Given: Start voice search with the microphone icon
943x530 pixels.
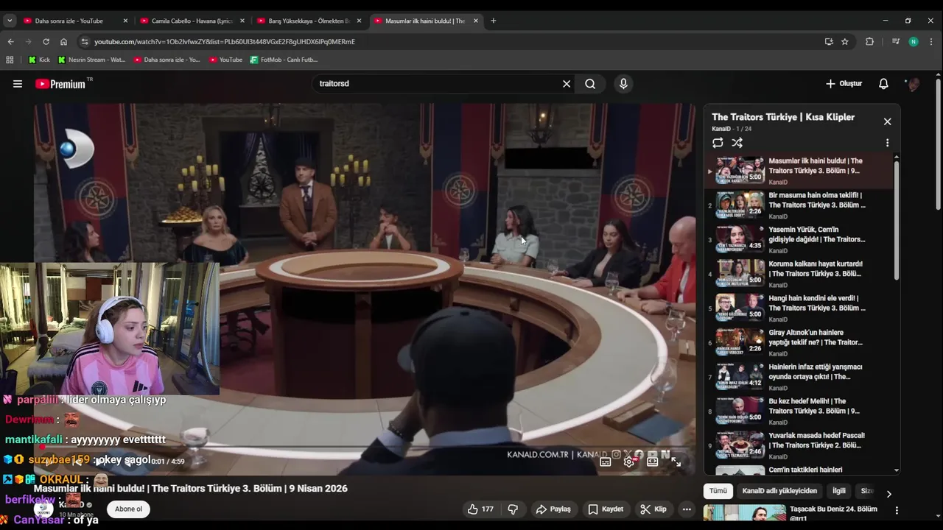Looking at the screenshot, I should coord(623,84).
